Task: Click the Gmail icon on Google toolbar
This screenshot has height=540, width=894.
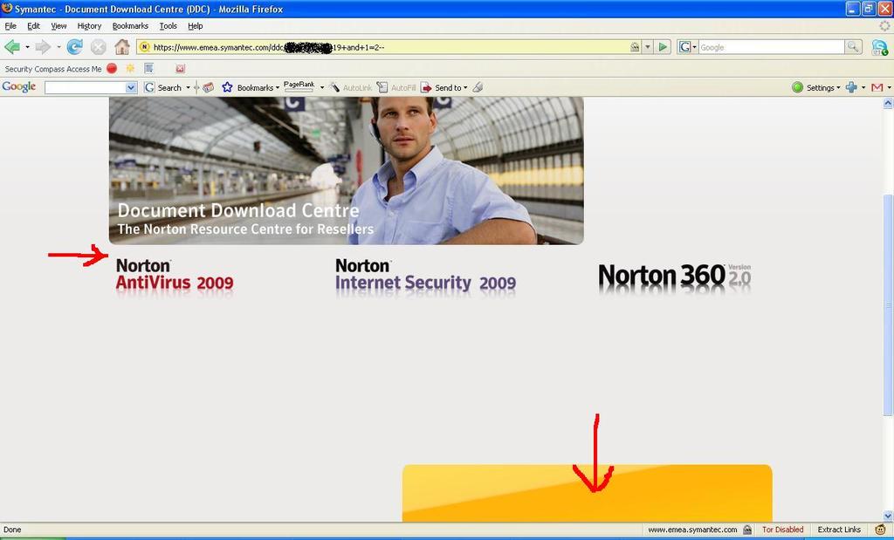Action: click(877, 87)
